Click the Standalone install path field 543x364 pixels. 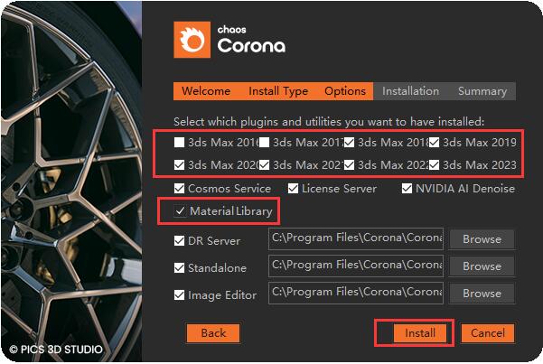(356, 266)
